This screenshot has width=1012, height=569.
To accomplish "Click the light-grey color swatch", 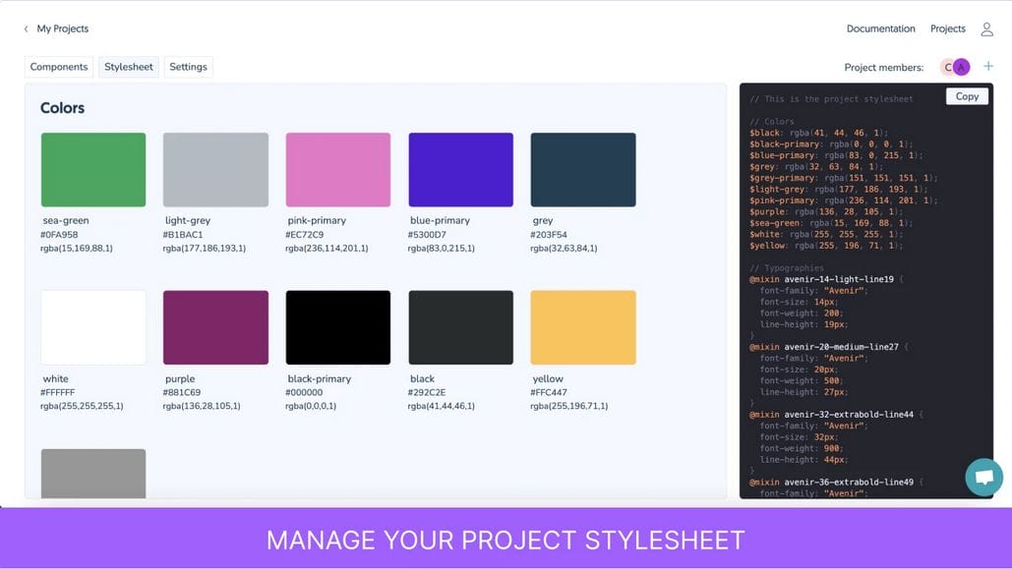I will click(215, 170).
